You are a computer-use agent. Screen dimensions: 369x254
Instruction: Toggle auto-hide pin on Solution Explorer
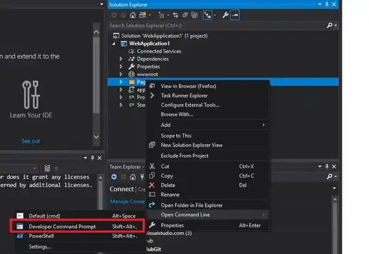point(327,4)
